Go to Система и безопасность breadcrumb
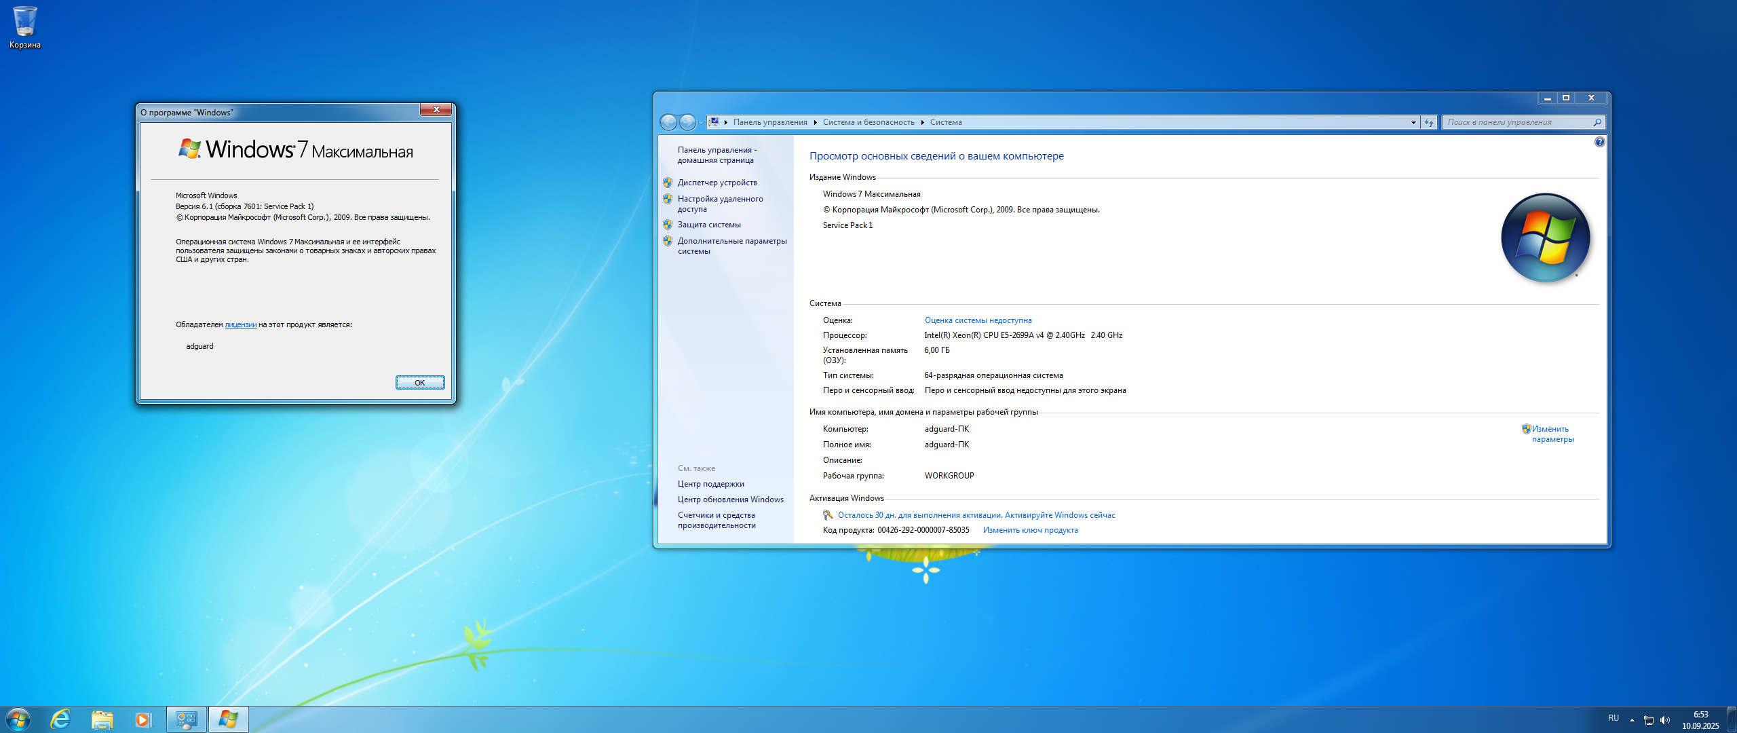1737x733 pixels. [868, 122]
